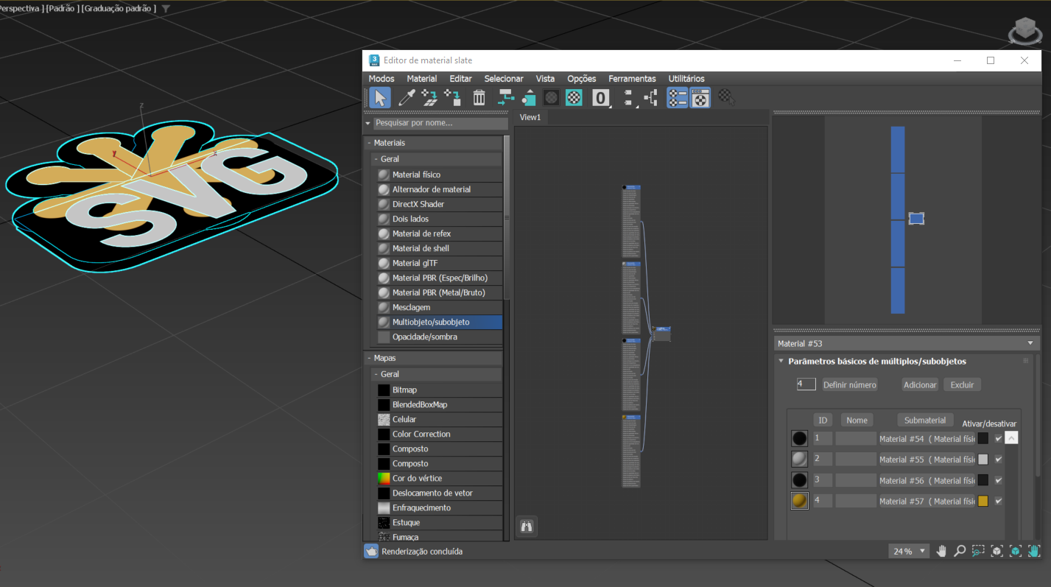
Task: Move children with the teal layout icon
Action: [x=506, y=97]
